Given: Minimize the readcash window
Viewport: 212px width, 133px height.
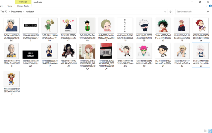Looking at the screenshot, I should 192,2.
